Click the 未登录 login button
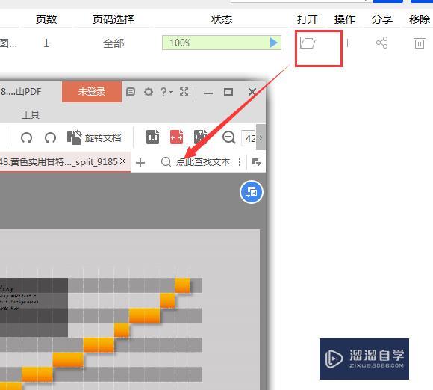 tap(92, 92)
